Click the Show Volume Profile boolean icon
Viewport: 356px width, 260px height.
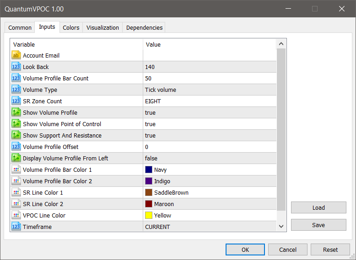pos(16,112)
